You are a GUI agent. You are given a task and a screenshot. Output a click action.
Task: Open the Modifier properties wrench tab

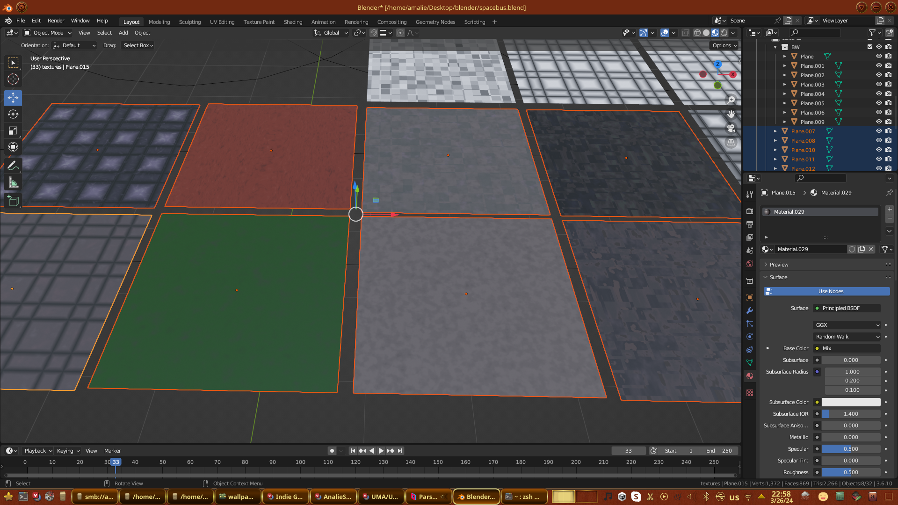[750, 310]
